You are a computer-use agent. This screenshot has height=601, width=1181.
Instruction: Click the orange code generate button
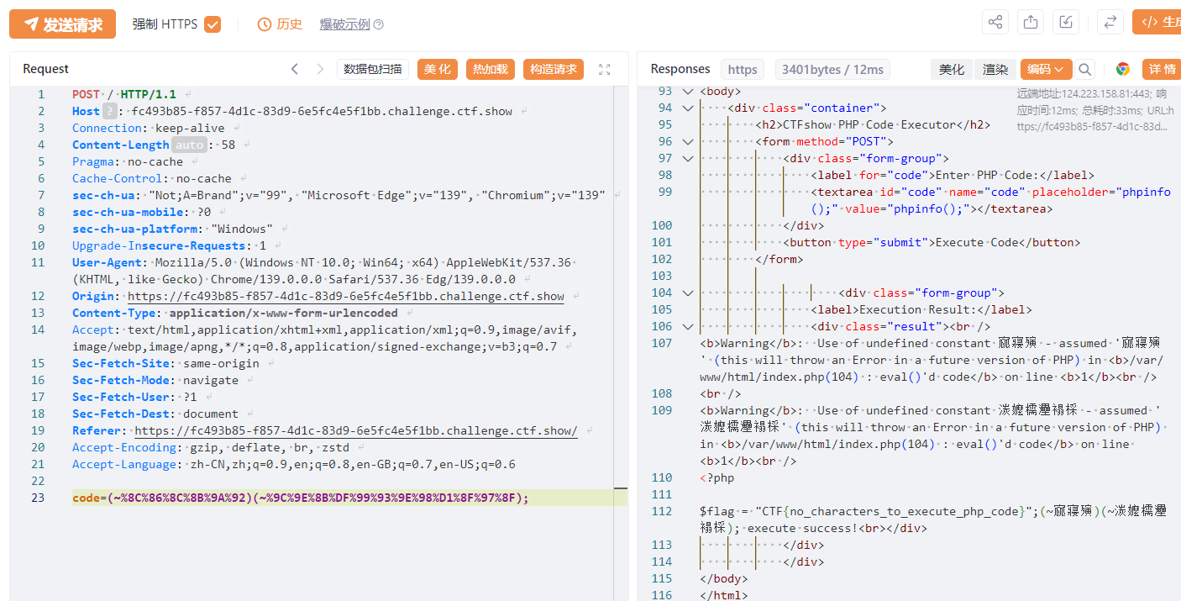[1156, 23]
